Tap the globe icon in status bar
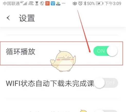The height and width of the screenshot is (112, 126). click(42, 4)
